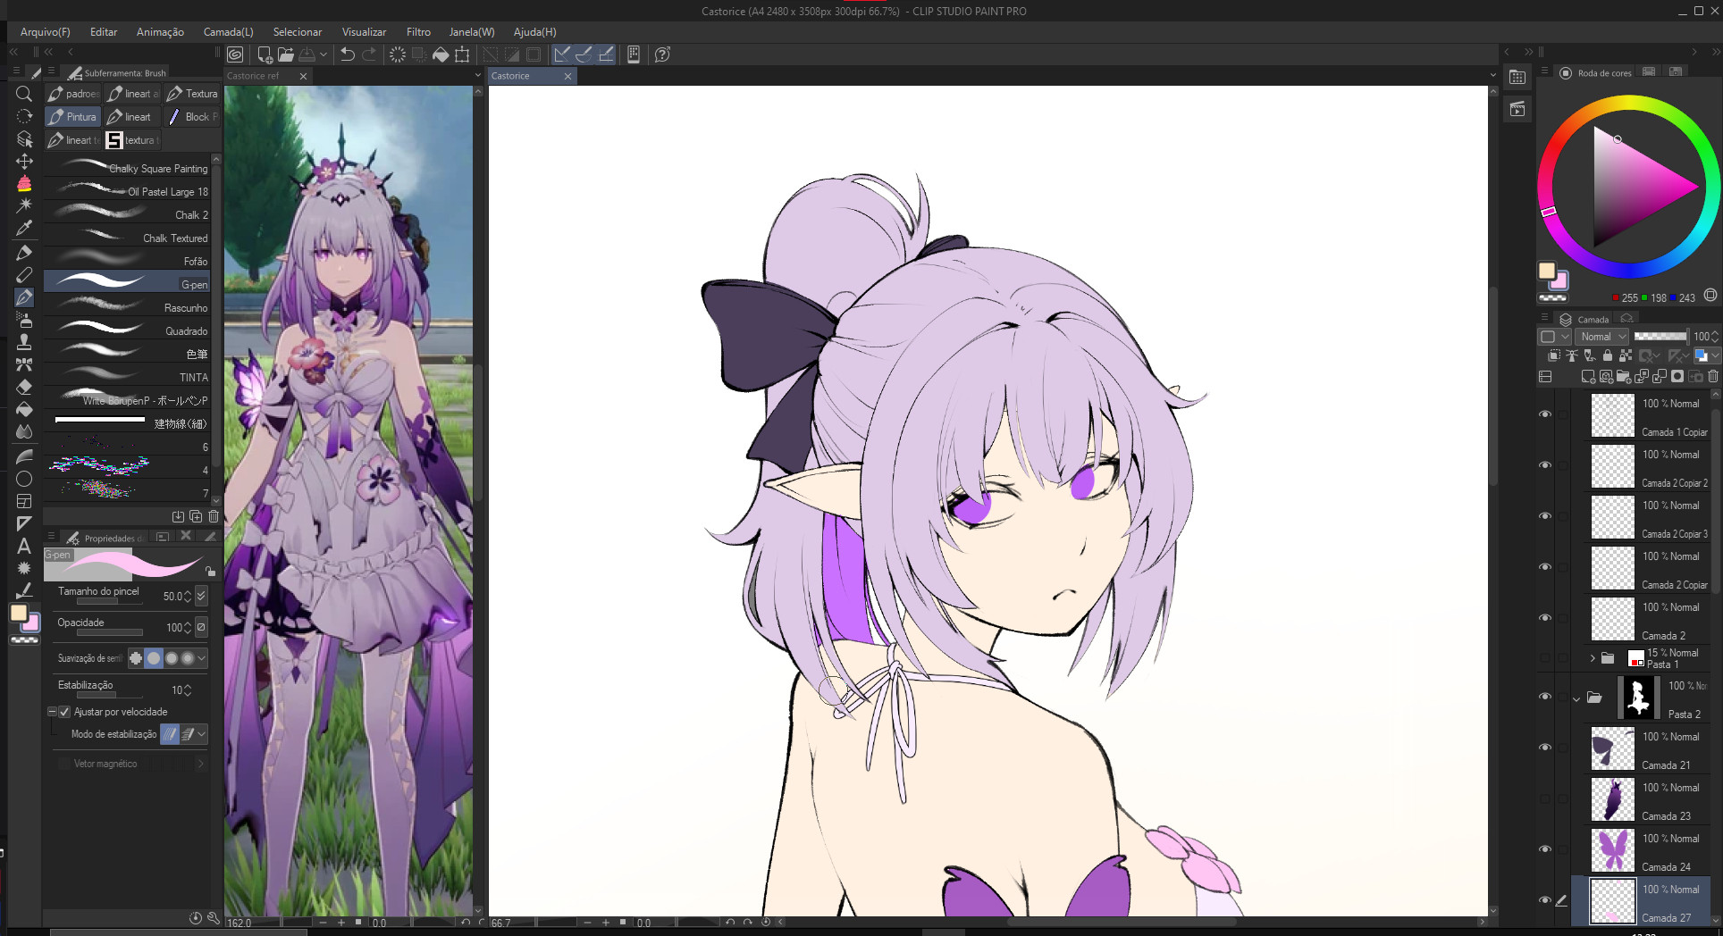The image size is (1723, 936).
Task: Hide the Camada 2 layer
Action: 1545,618
